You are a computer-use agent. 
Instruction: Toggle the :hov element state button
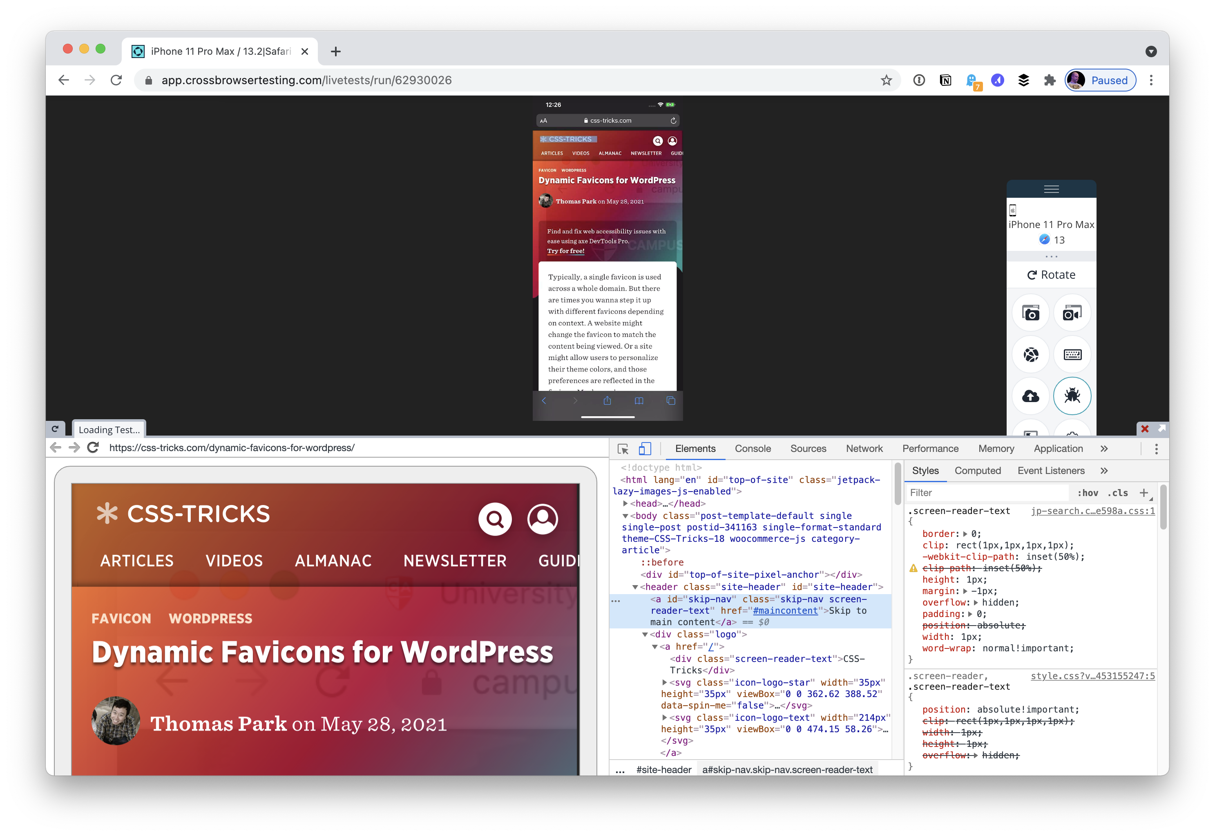coord(1087,493)
